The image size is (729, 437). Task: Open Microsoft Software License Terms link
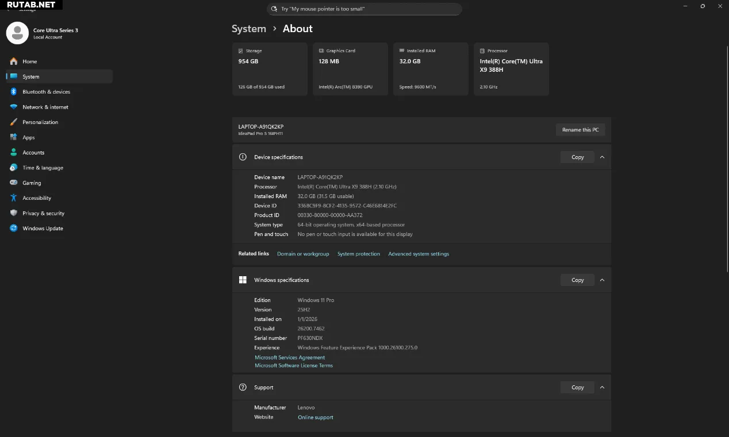click(x=294, y=366)
